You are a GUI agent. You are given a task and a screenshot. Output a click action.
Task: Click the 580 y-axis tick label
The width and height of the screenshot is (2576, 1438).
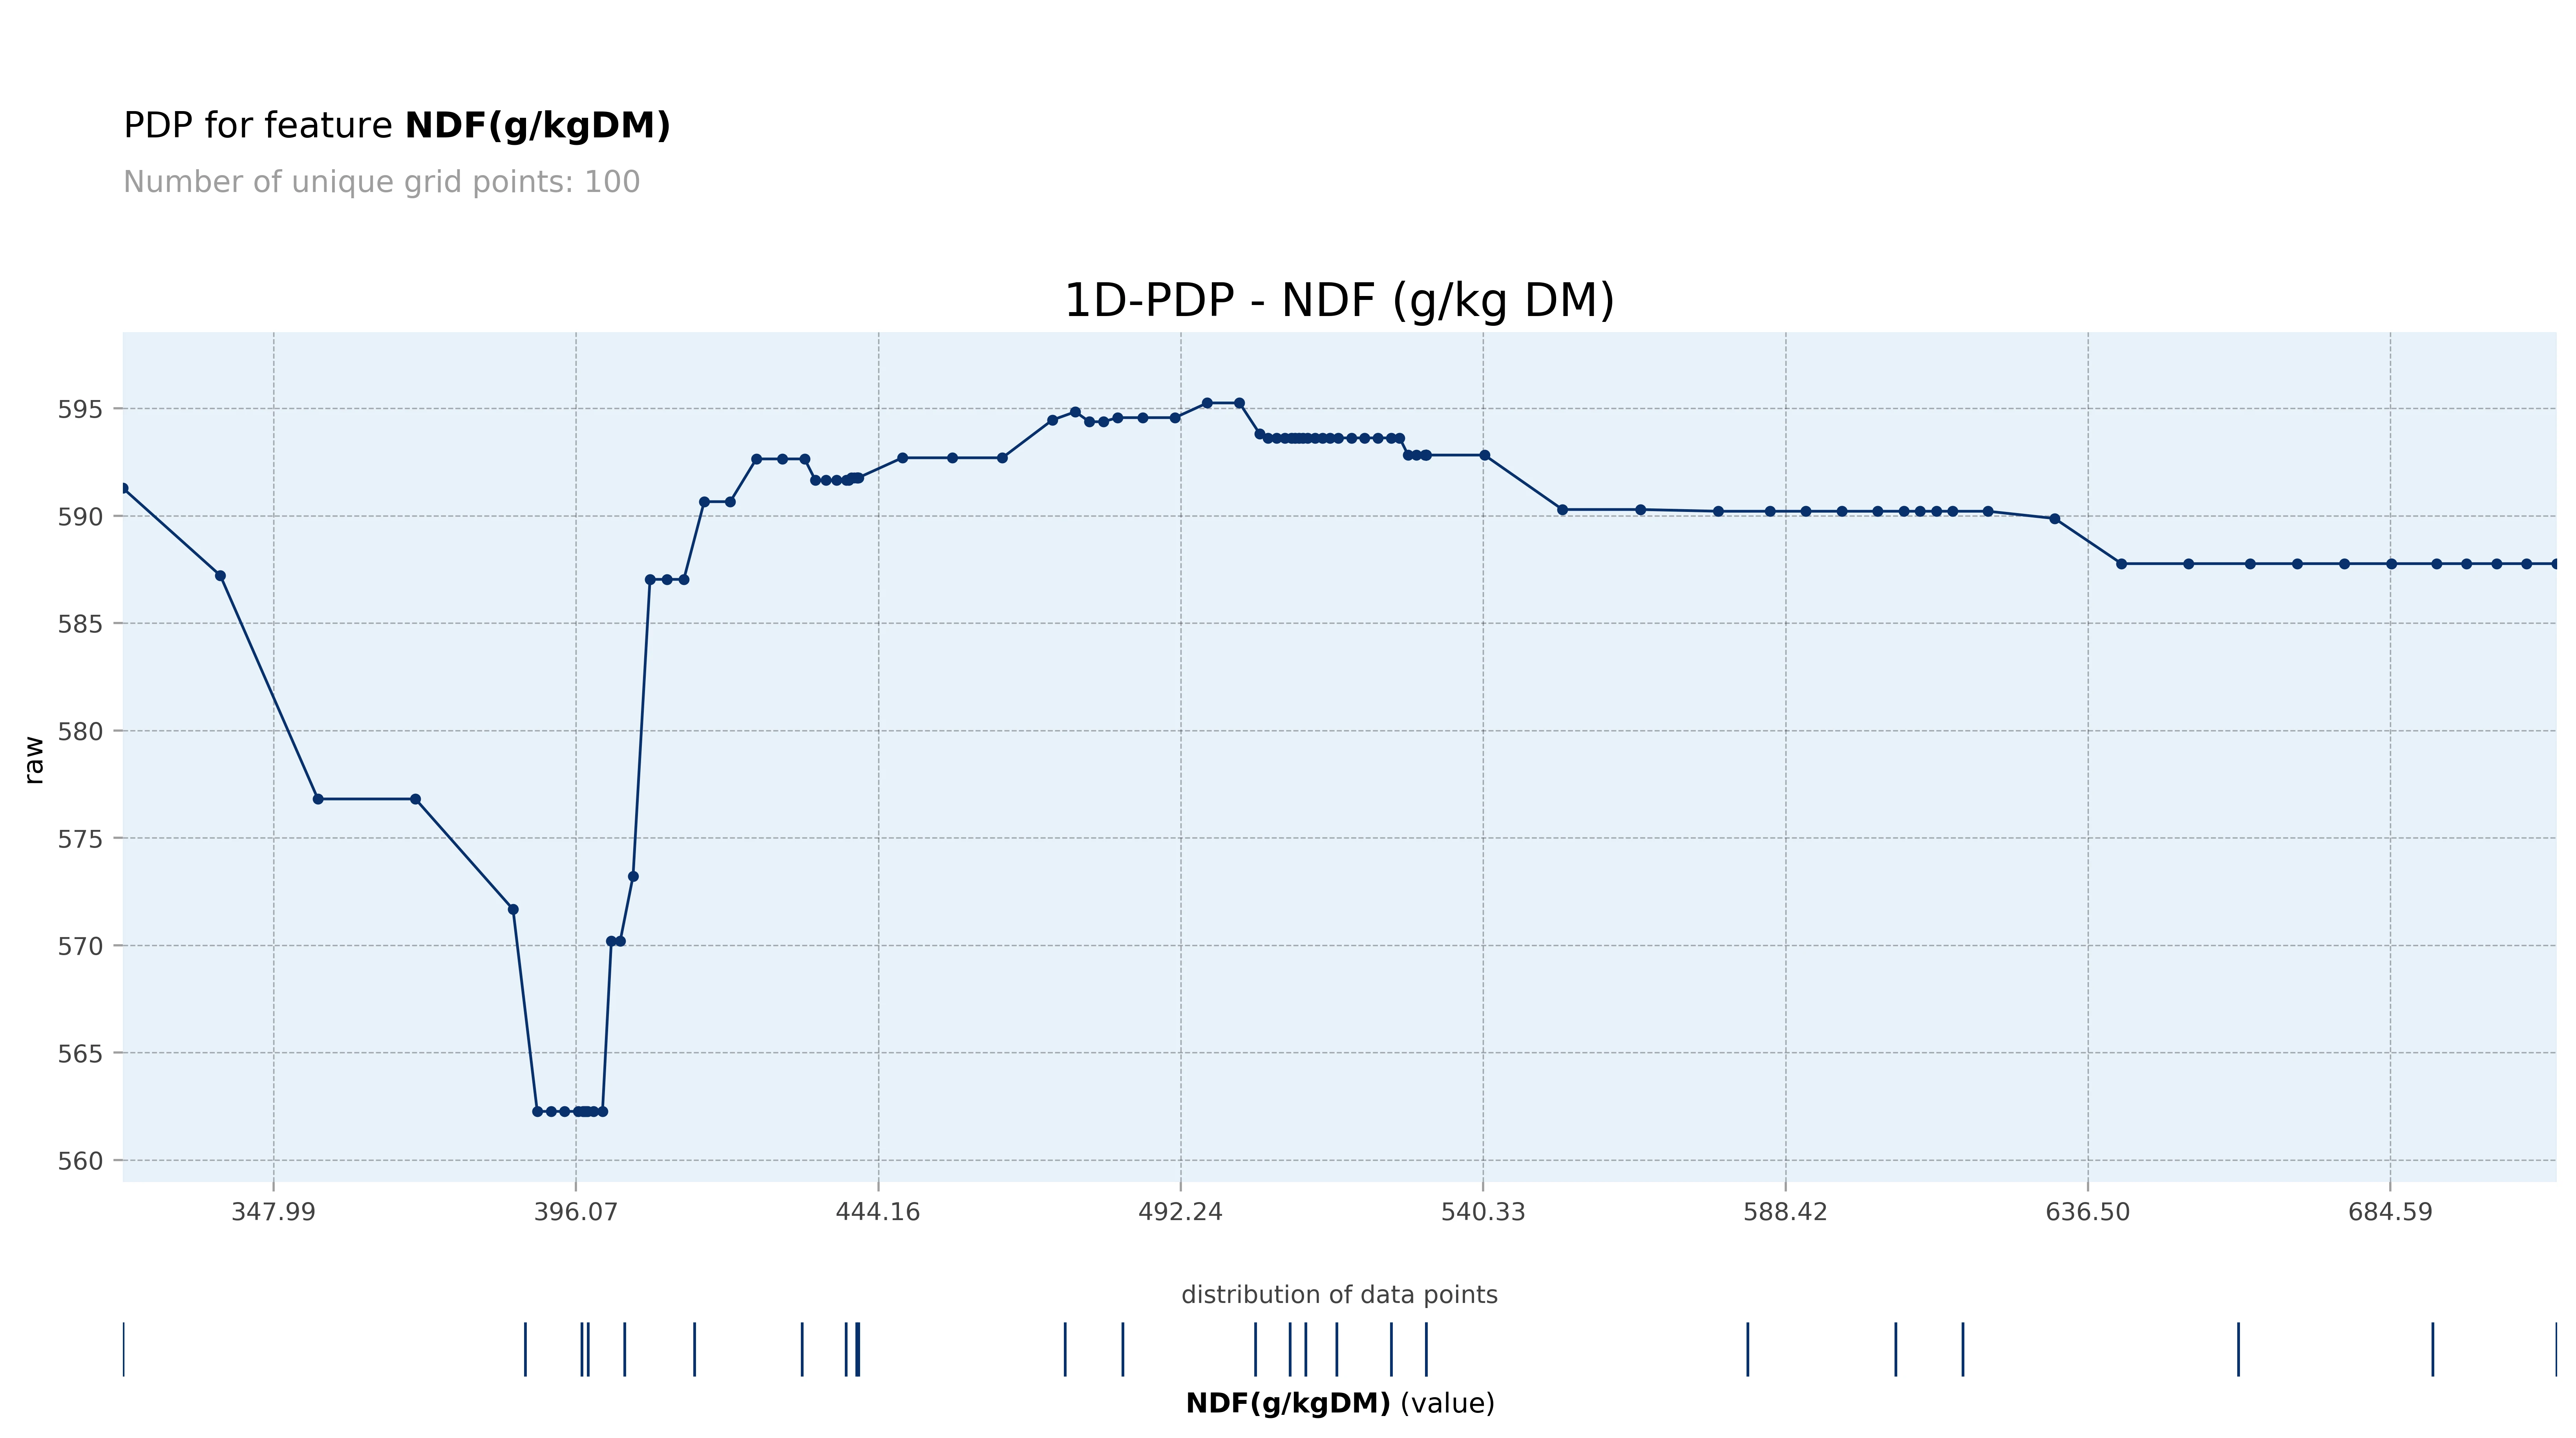point(80,731)
